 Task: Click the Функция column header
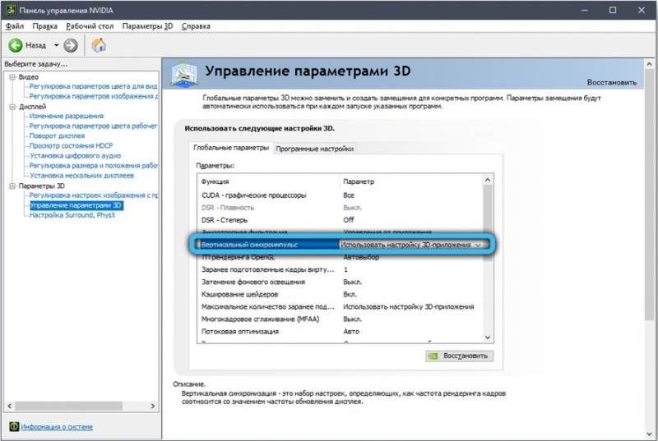point(269,181)
